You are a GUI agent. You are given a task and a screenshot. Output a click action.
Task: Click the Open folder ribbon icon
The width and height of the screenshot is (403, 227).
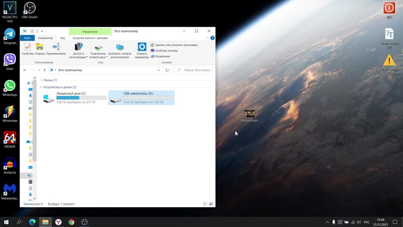coord(40,49)
